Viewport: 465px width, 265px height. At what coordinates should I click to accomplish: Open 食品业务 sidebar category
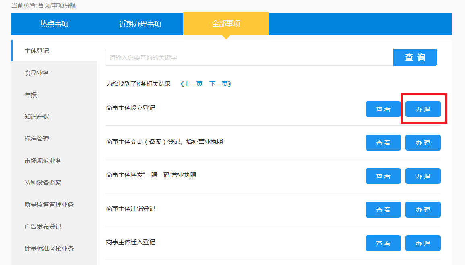pos(37,73)
